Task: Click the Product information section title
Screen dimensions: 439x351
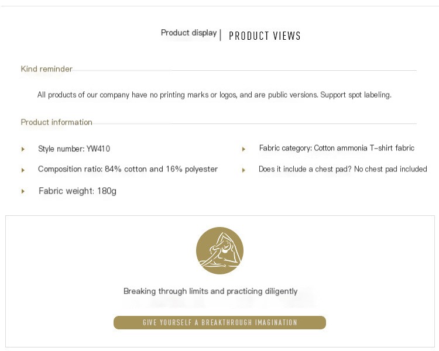Action: [x=57, y=122]
